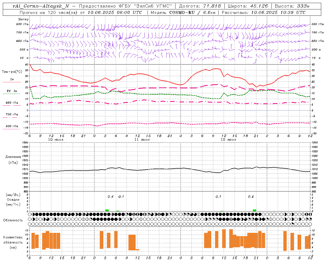Click the Ветер wind panel label
Screen dimensions: 325x260
[23, 19]
